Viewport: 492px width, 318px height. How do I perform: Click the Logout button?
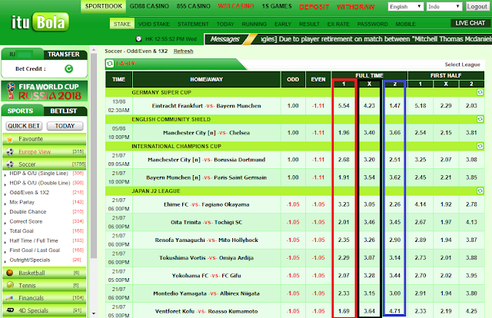[477, 7]
